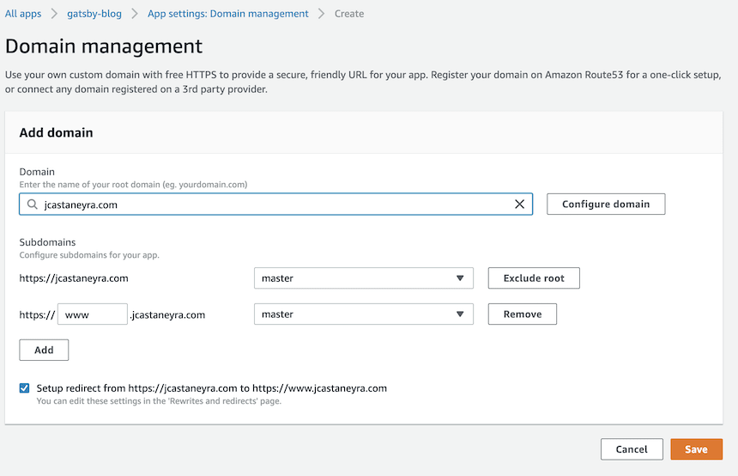Click the breadcrumb chevron before Create
Viewport: 738px width, 476px height.
322,14
